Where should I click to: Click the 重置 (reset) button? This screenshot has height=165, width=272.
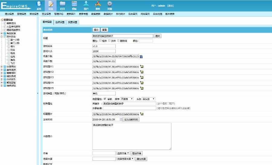pyautogui.click(x=105, y=30)
